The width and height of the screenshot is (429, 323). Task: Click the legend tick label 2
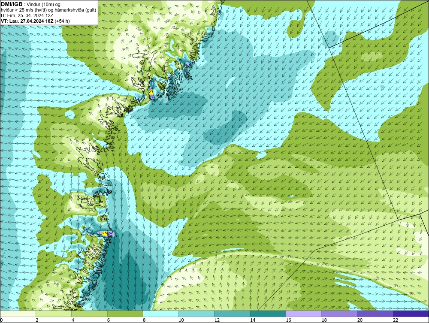coord(37,320)
